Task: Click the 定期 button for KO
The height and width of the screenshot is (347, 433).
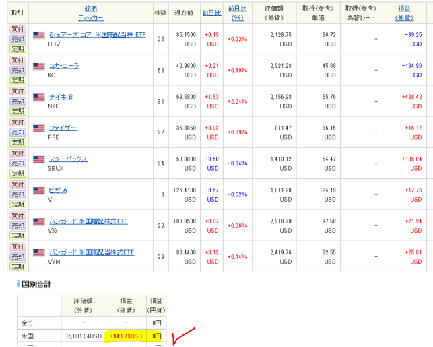Action: (18, 80)
